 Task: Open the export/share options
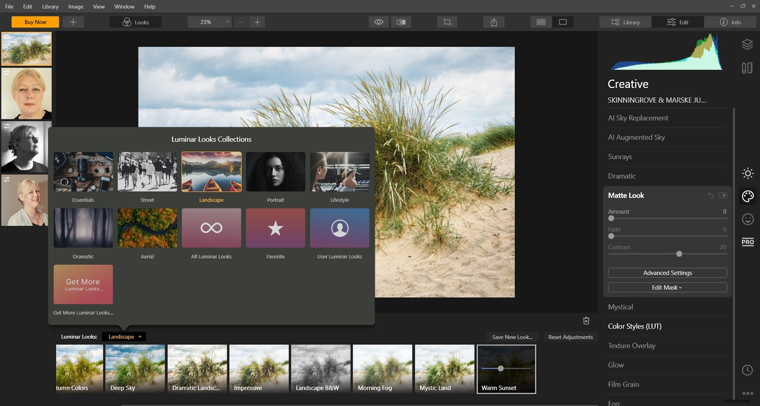click(x=493, y=22)
